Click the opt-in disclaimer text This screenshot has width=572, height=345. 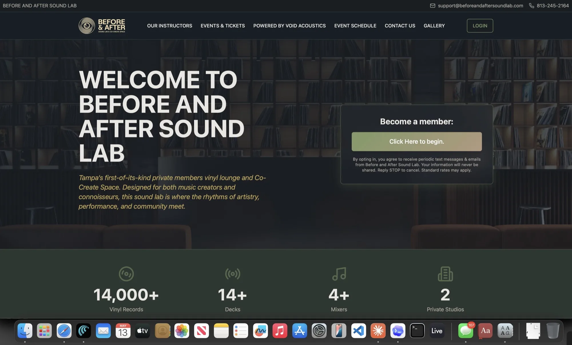(x=416, y=165)
